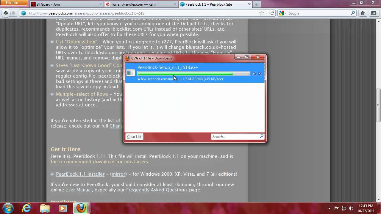Open the mirror download link
The image size is (381, 214).
[x=118, y=174]
